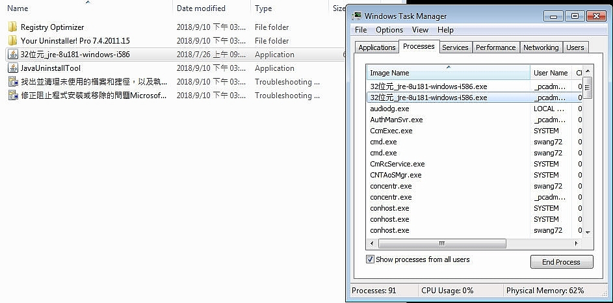This screenshot has height=303, width=613.
Task: Click the horizontal scroll left arrow
Action: tap(372, 244)
